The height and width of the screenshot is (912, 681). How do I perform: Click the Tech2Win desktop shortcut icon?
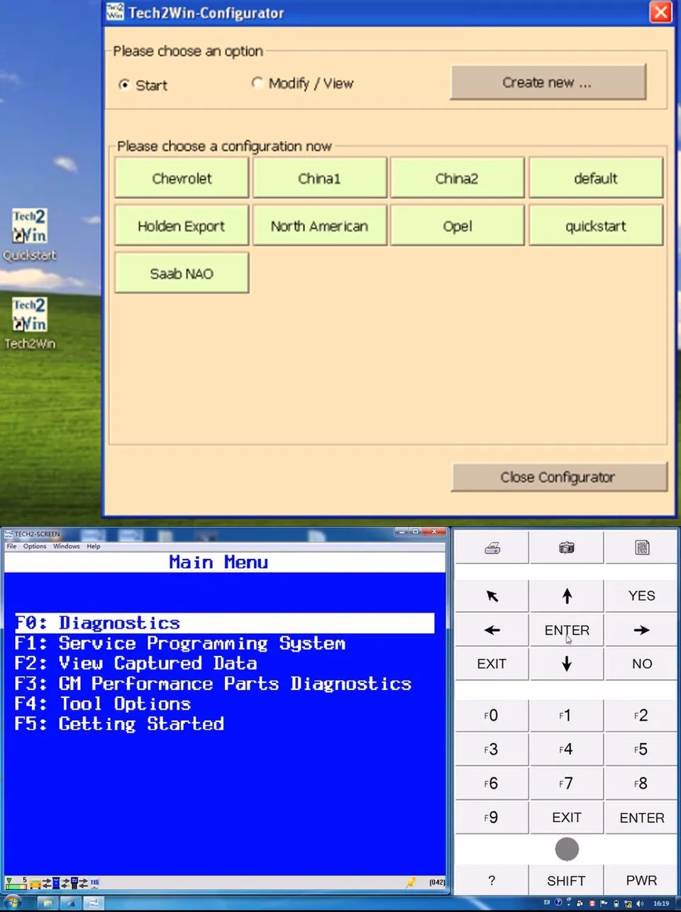[29, 323]
